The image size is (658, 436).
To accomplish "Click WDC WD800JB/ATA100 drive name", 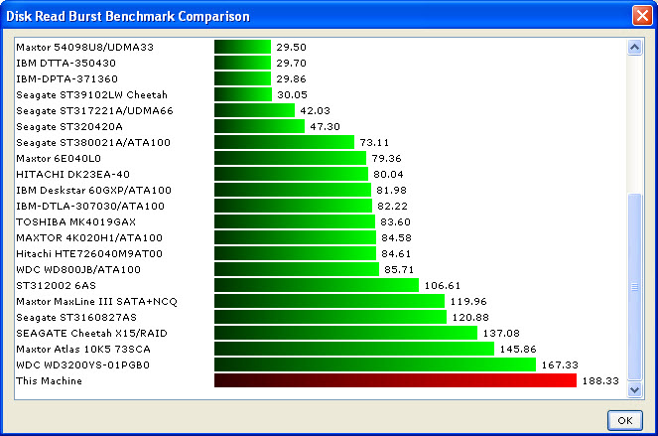I will (78, 270).
